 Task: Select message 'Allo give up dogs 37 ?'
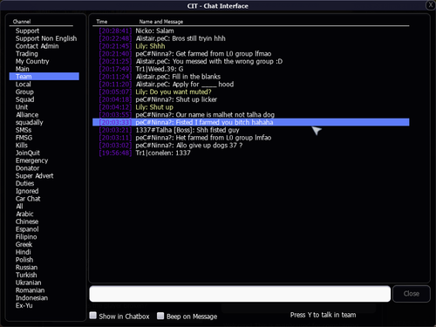pos(251,146)
